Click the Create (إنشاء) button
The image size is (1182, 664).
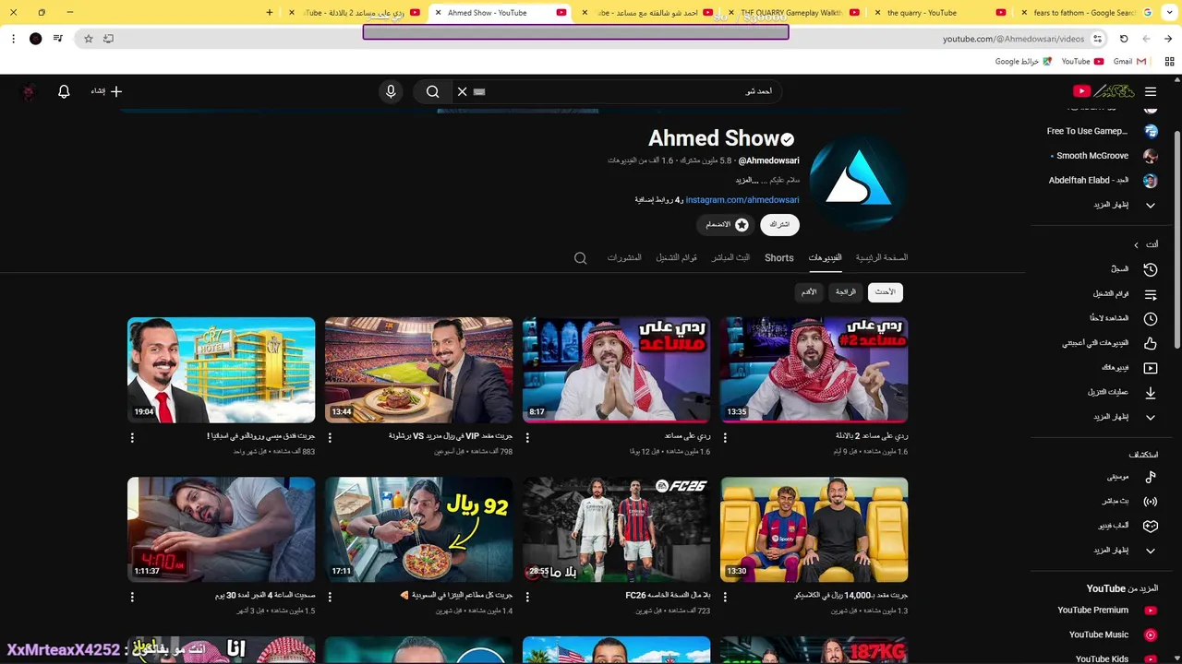coord(106,91)
